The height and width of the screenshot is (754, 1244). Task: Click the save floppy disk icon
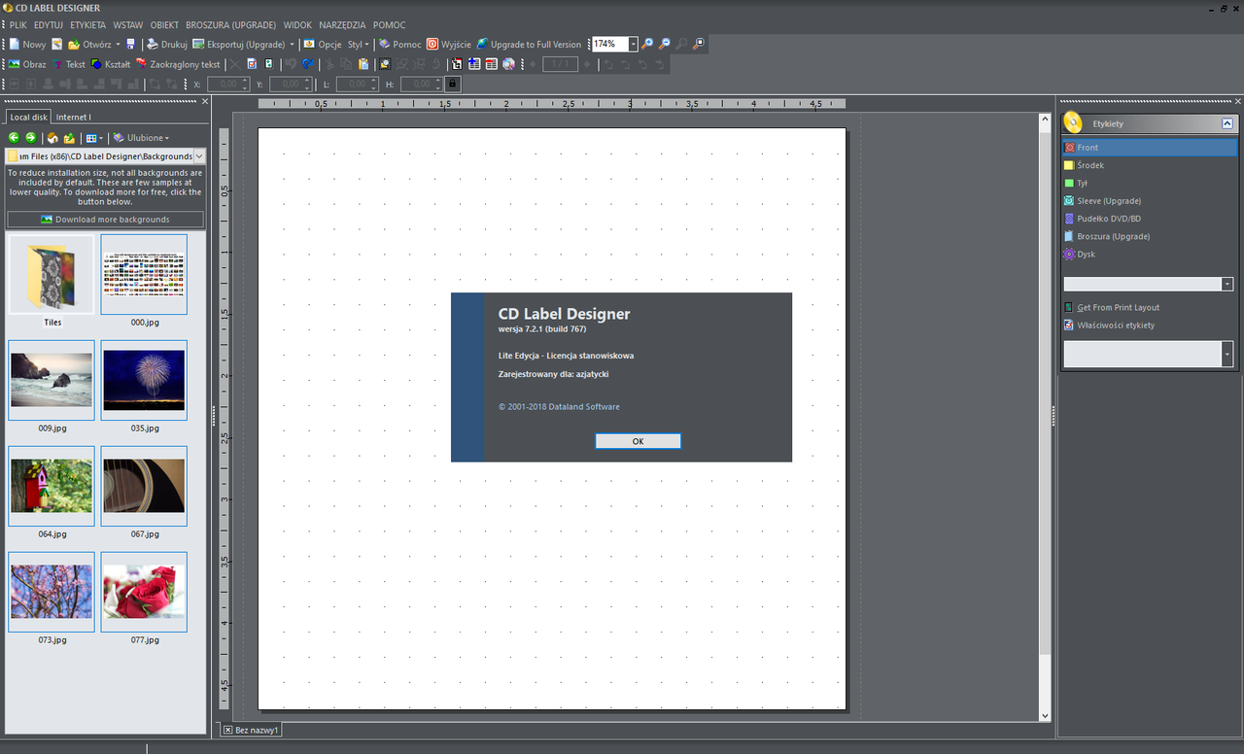[131, 44]
